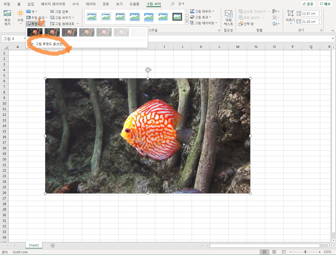336x255 pixels.
Task: Click the 100% zoom level
Action: (328, 252)
